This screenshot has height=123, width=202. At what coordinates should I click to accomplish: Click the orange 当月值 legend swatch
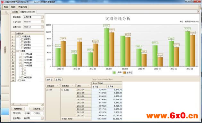pos(124,73)
